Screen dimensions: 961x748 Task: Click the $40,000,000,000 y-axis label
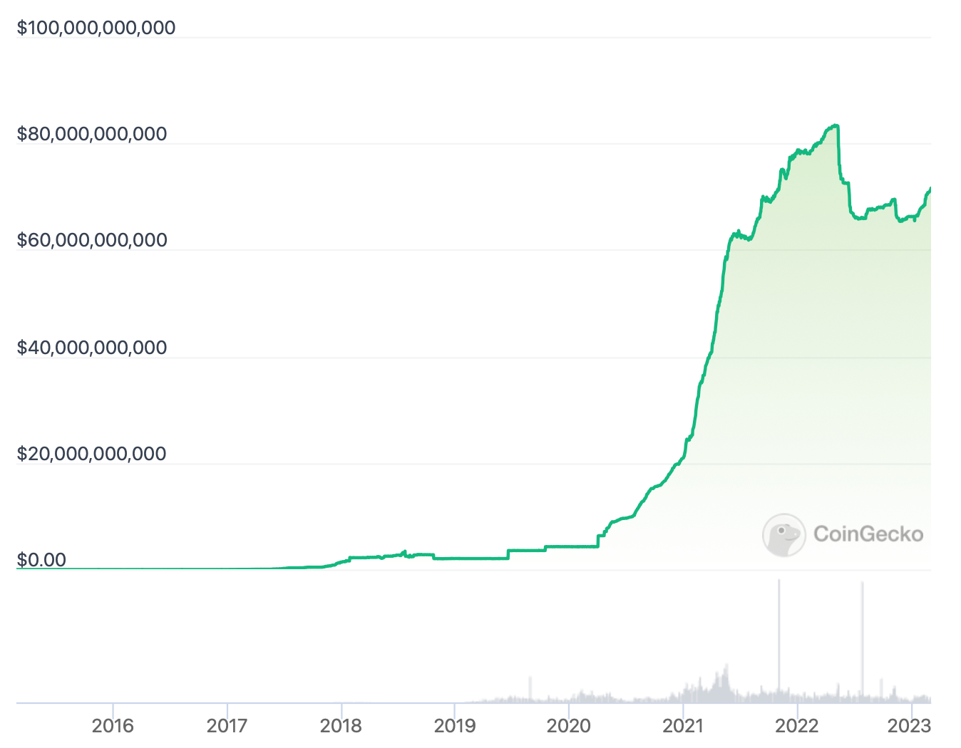[92, 348]
